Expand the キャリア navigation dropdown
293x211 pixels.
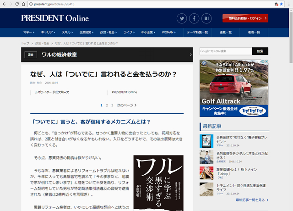48,33
